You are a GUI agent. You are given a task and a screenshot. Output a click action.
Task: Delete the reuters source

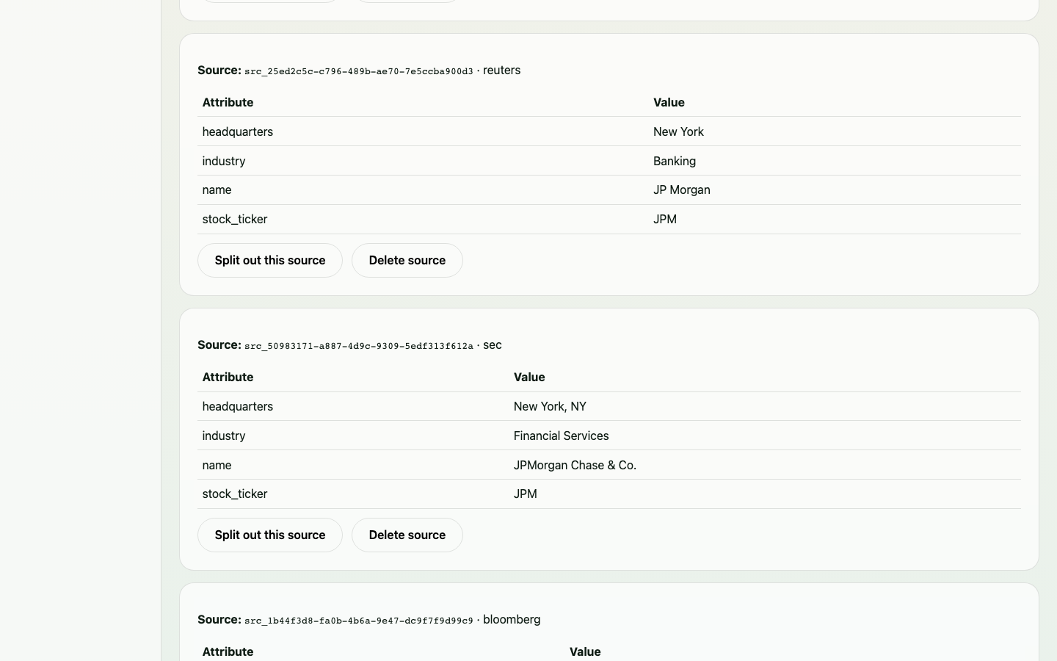click(x=407, y=260)
